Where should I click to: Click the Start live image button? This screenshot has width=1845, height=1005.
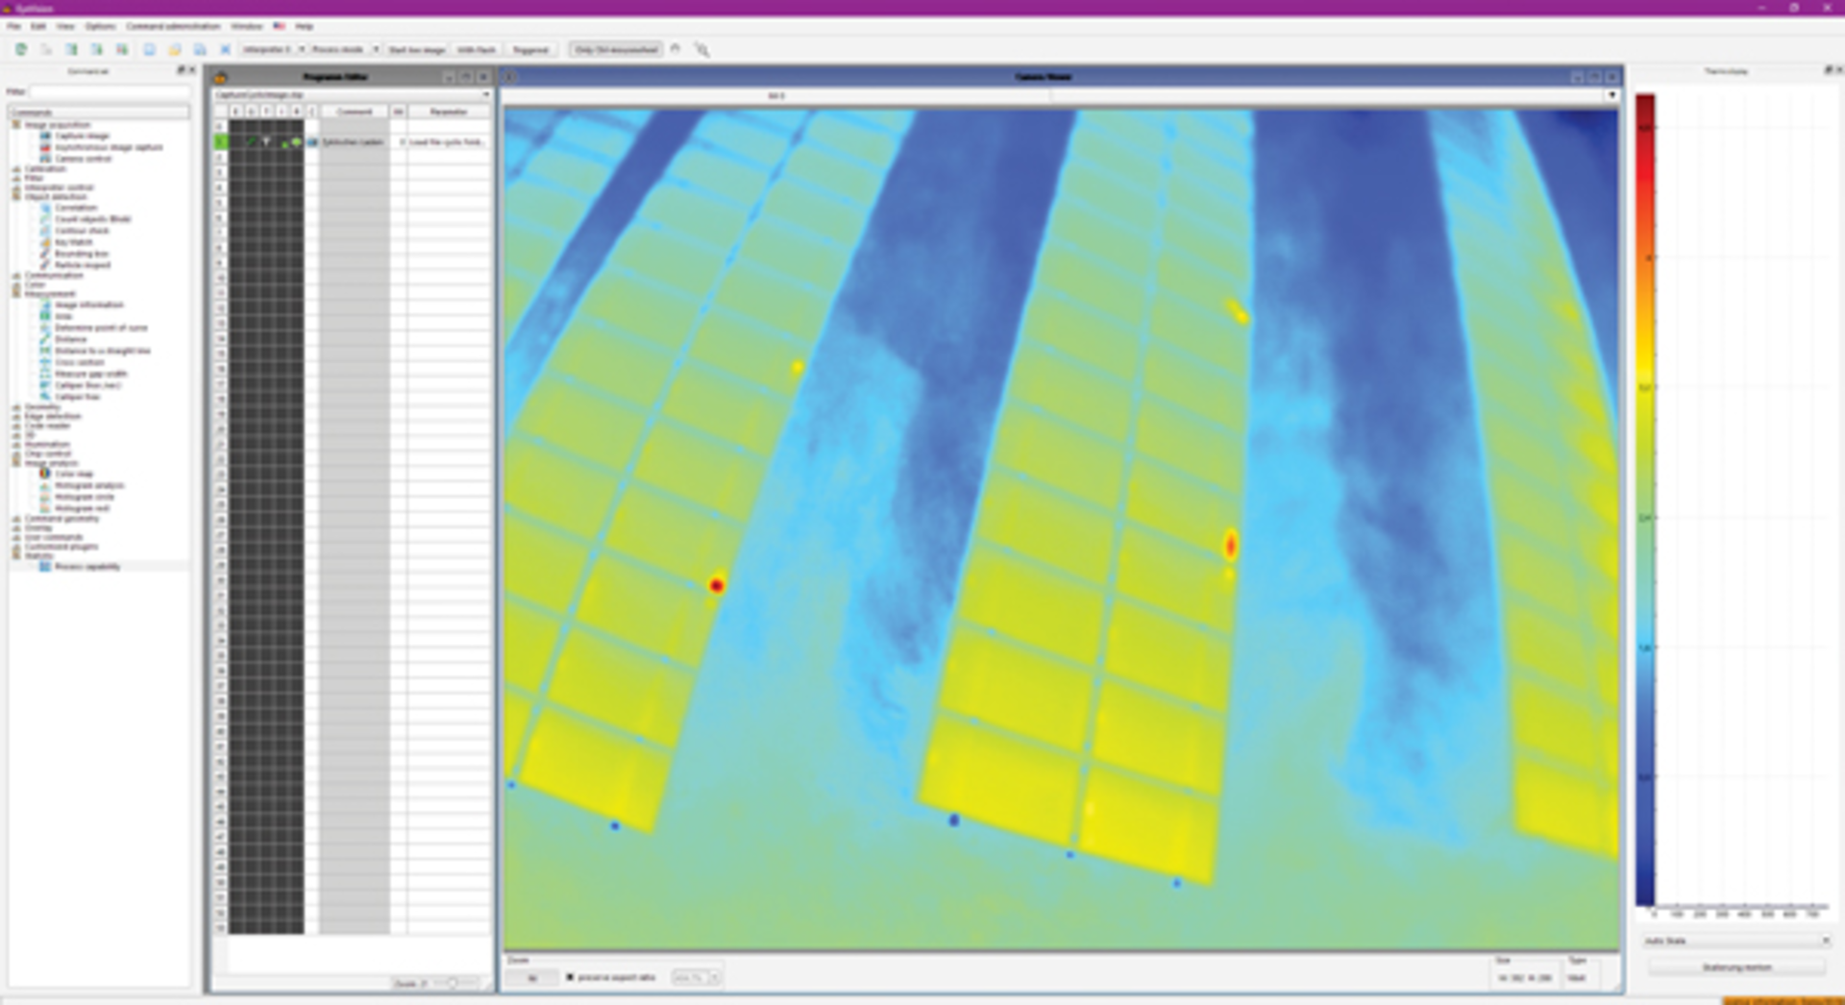click(x=416, y=50)
